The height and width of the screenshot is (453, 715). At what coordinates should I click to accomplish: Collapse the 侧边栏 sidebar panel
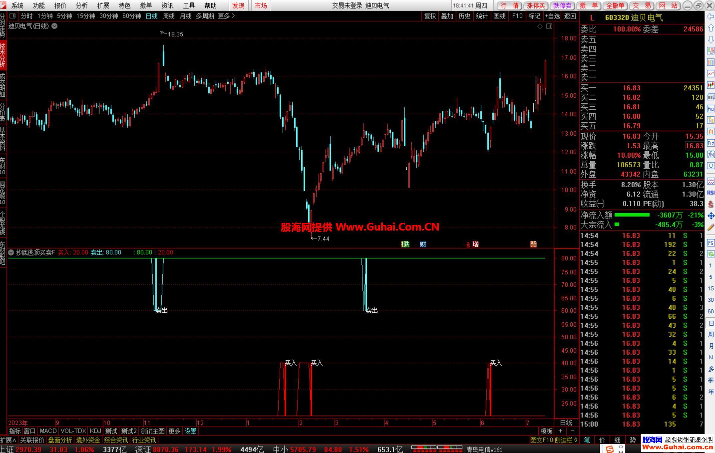[x=566, y=440]
